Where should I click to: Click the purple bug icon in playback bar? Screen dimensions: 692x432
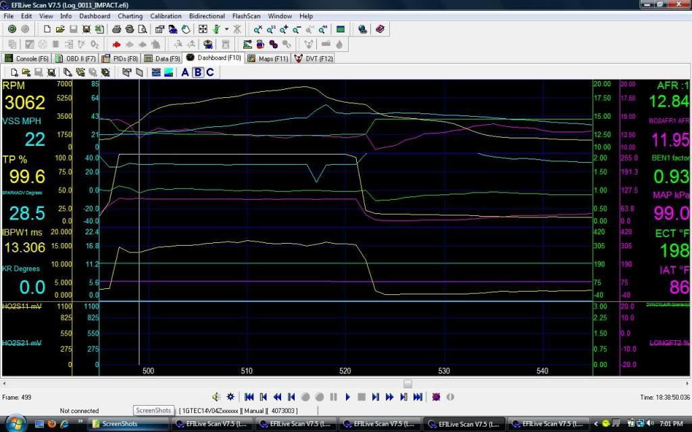point(436,397)
